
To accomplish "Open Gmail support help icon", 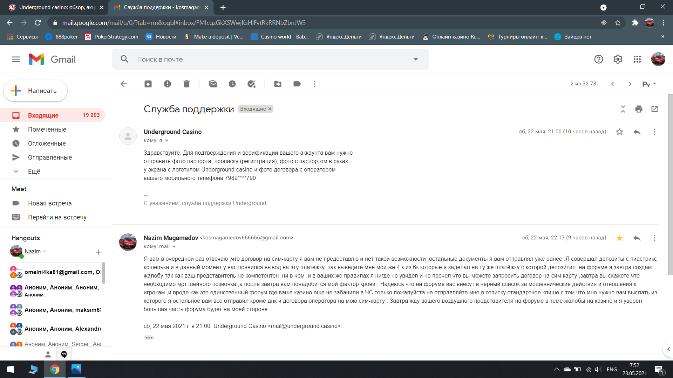I will [598, 59].
